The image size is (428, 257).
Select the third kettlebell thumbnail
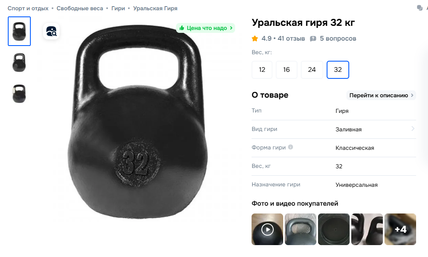click(x=19, y=94)
